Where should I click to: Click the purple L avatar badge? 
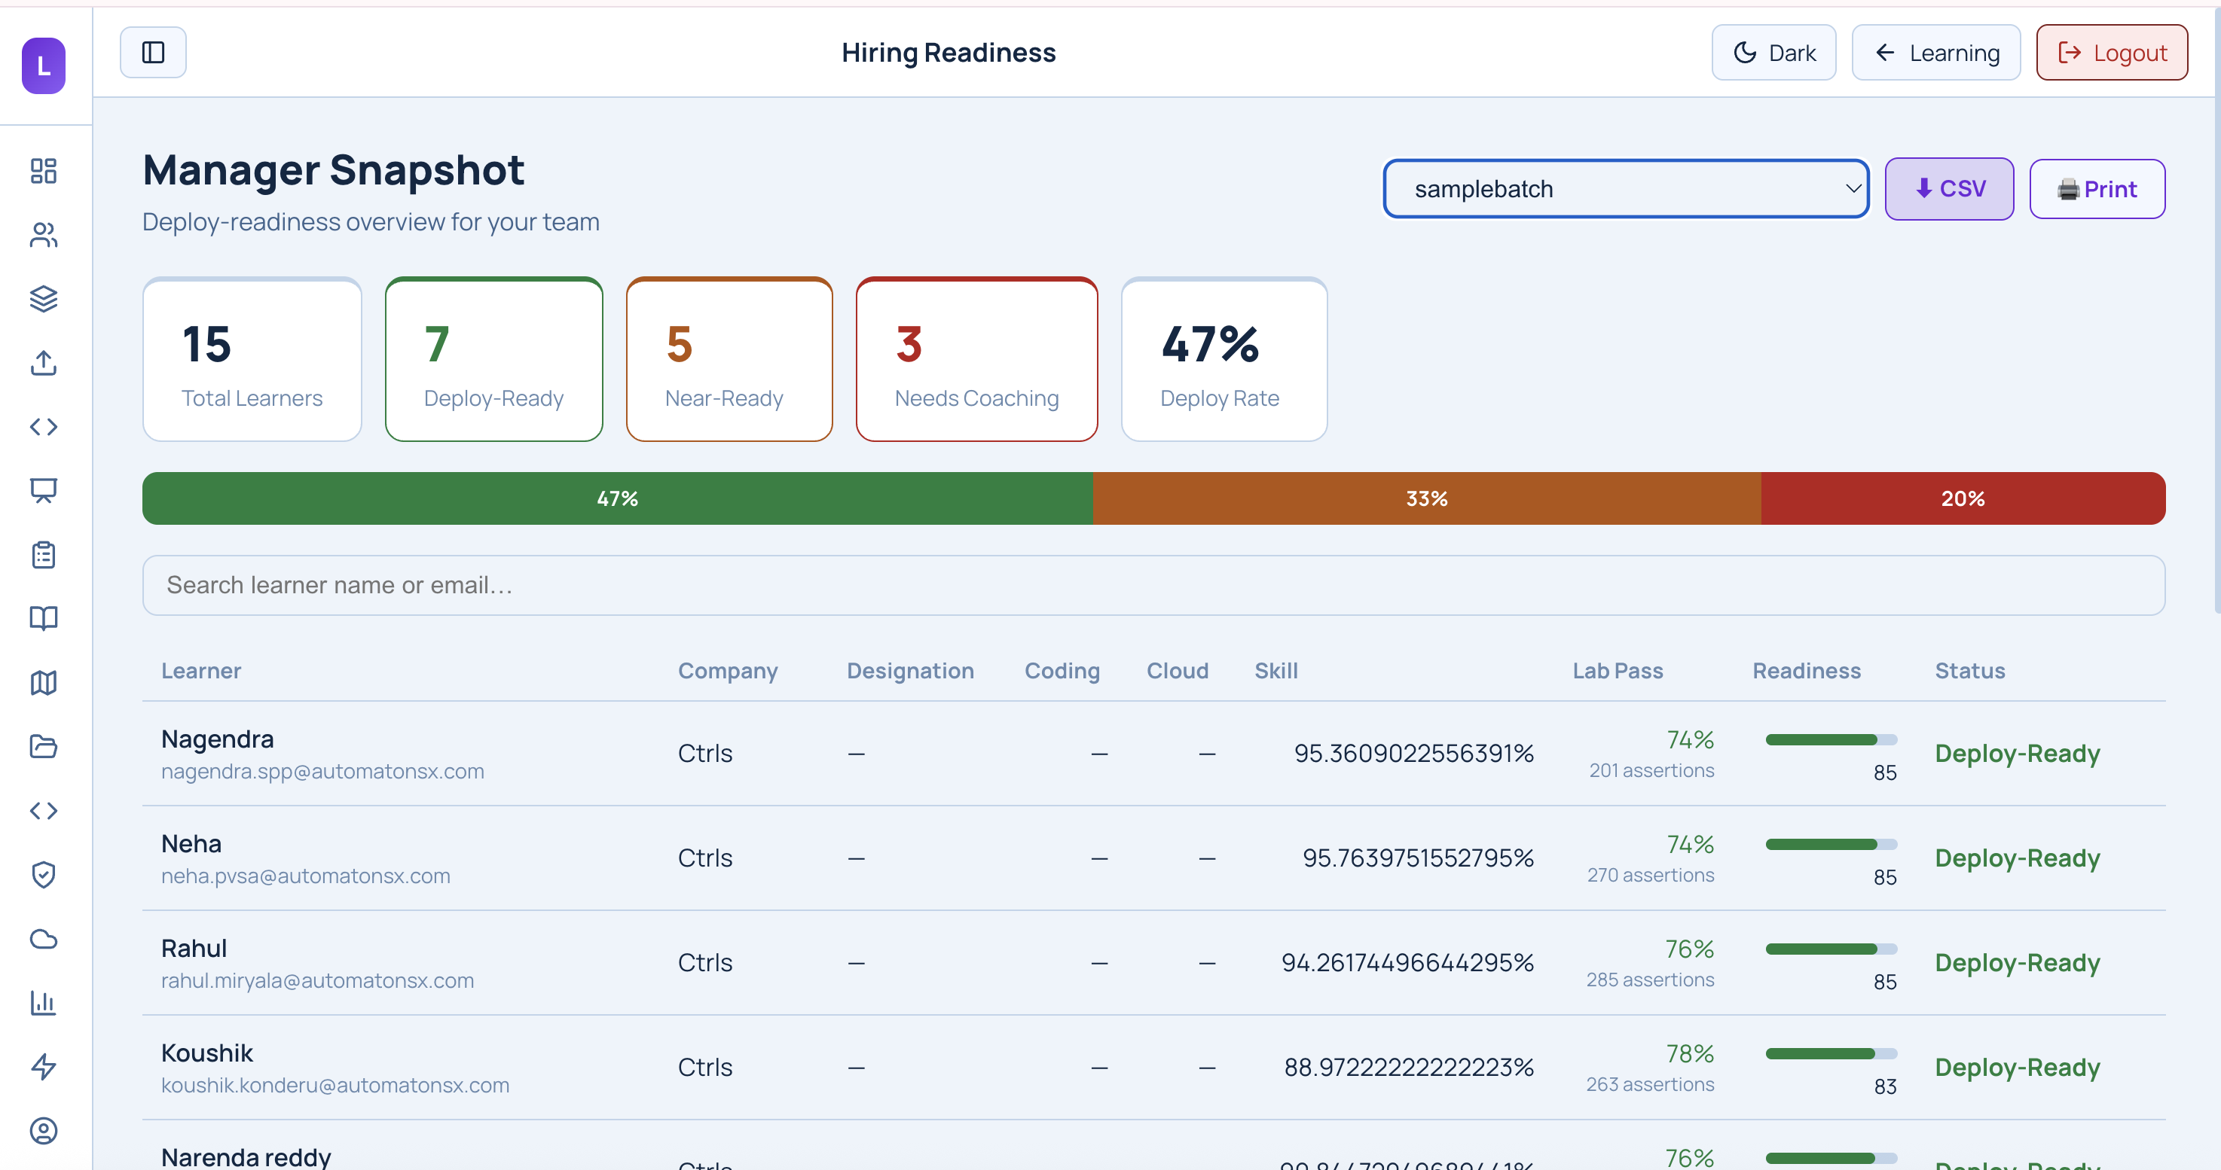pyautogui.click(x=42, y=66)
